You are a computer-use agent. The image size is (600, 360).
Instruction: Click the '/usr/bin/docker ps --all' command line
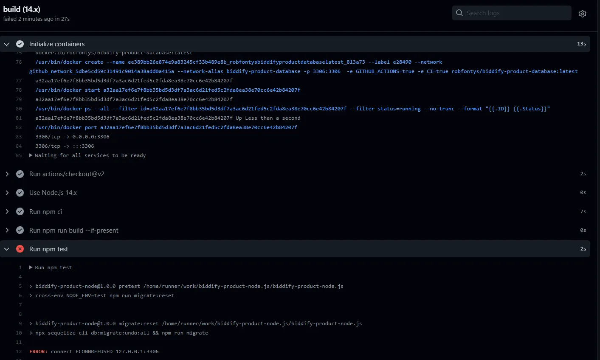pos(293,109)
